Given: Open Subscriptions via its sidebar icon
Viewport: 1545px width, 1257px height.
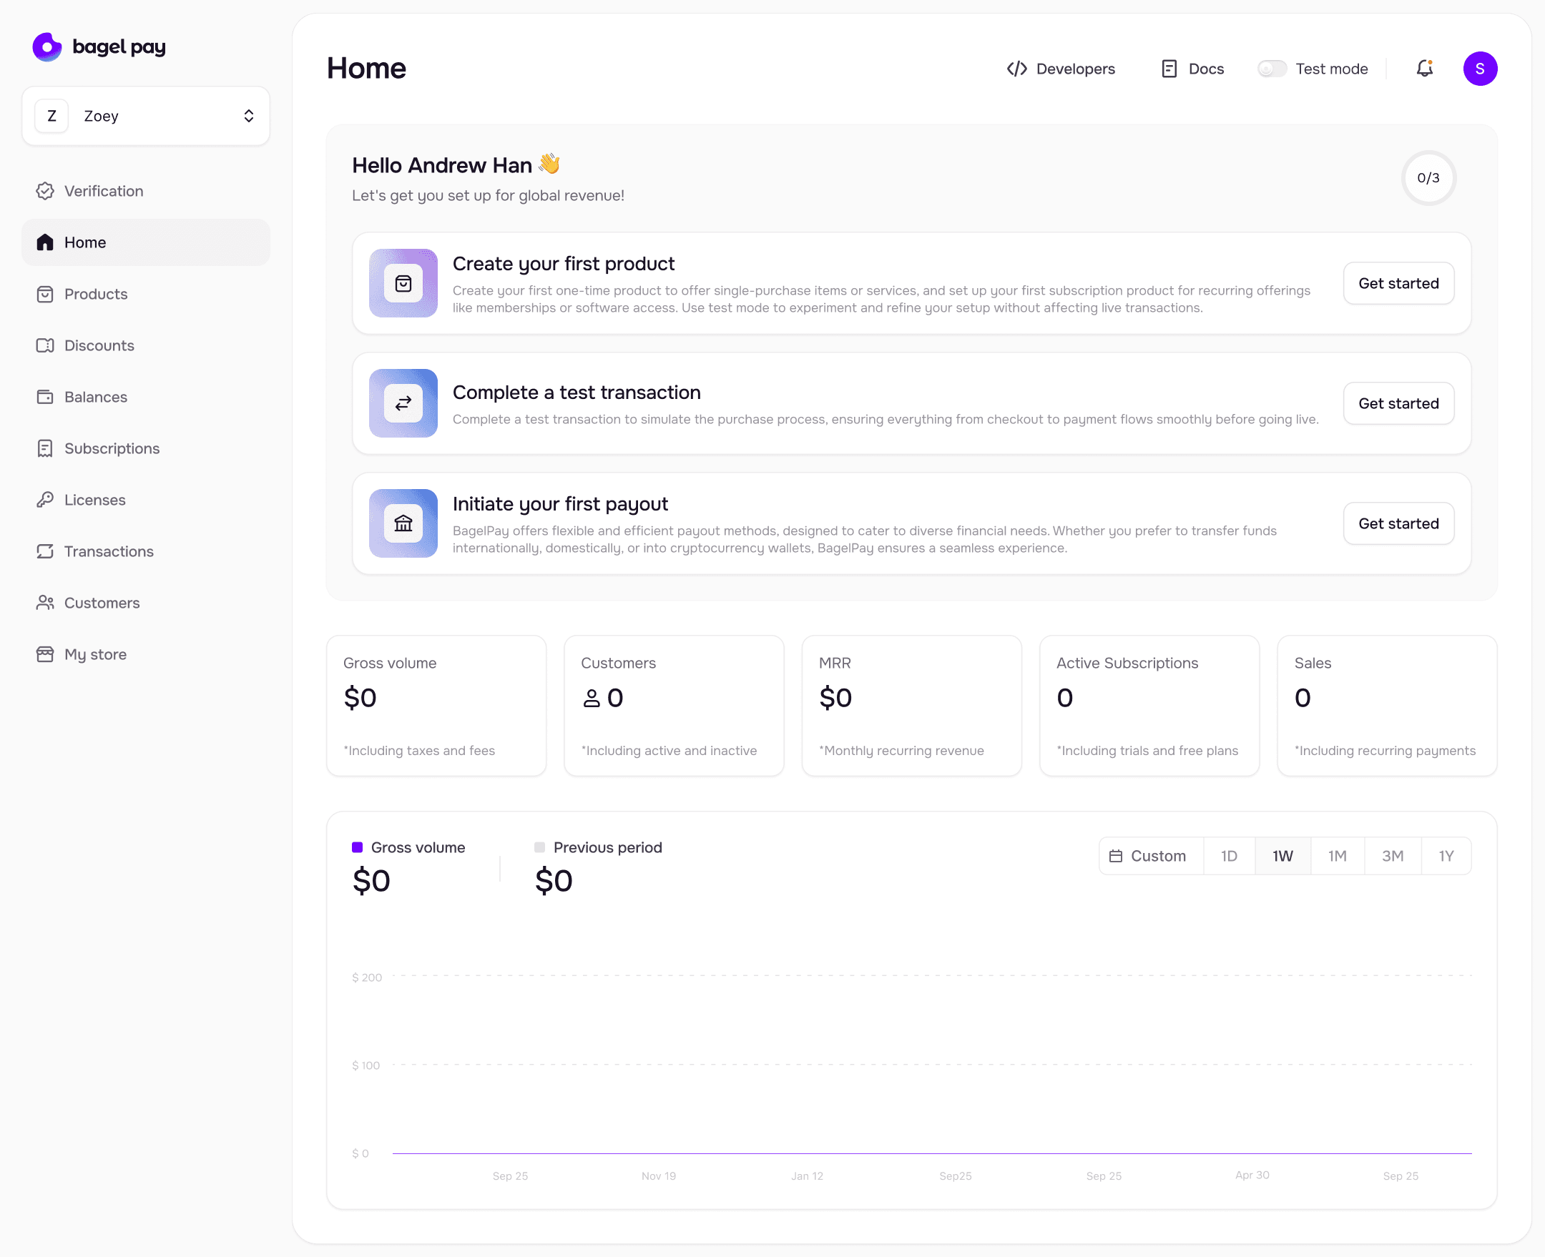Looking at the screenshot, I should click(45, 448).
